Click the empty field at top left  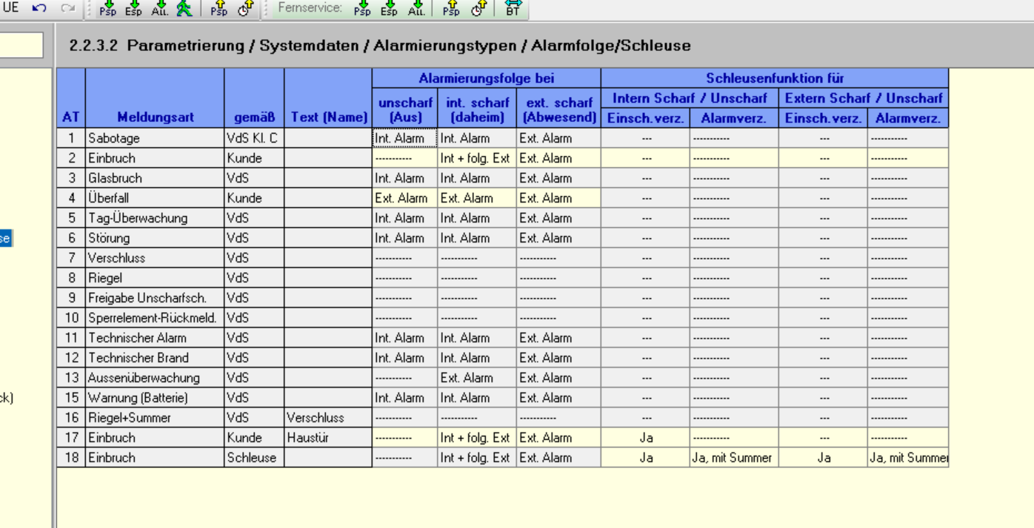(21, 45)
